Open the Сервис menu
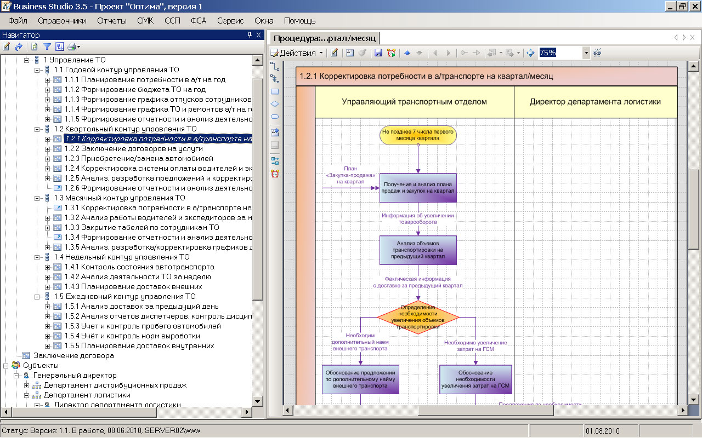This screenshot has height=438, width=702. (230, 21)
